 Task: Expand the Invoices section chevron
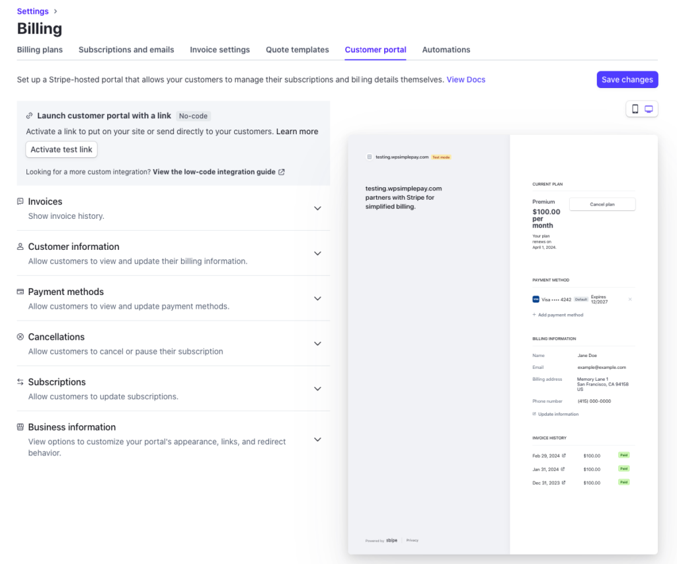(317, 208)
